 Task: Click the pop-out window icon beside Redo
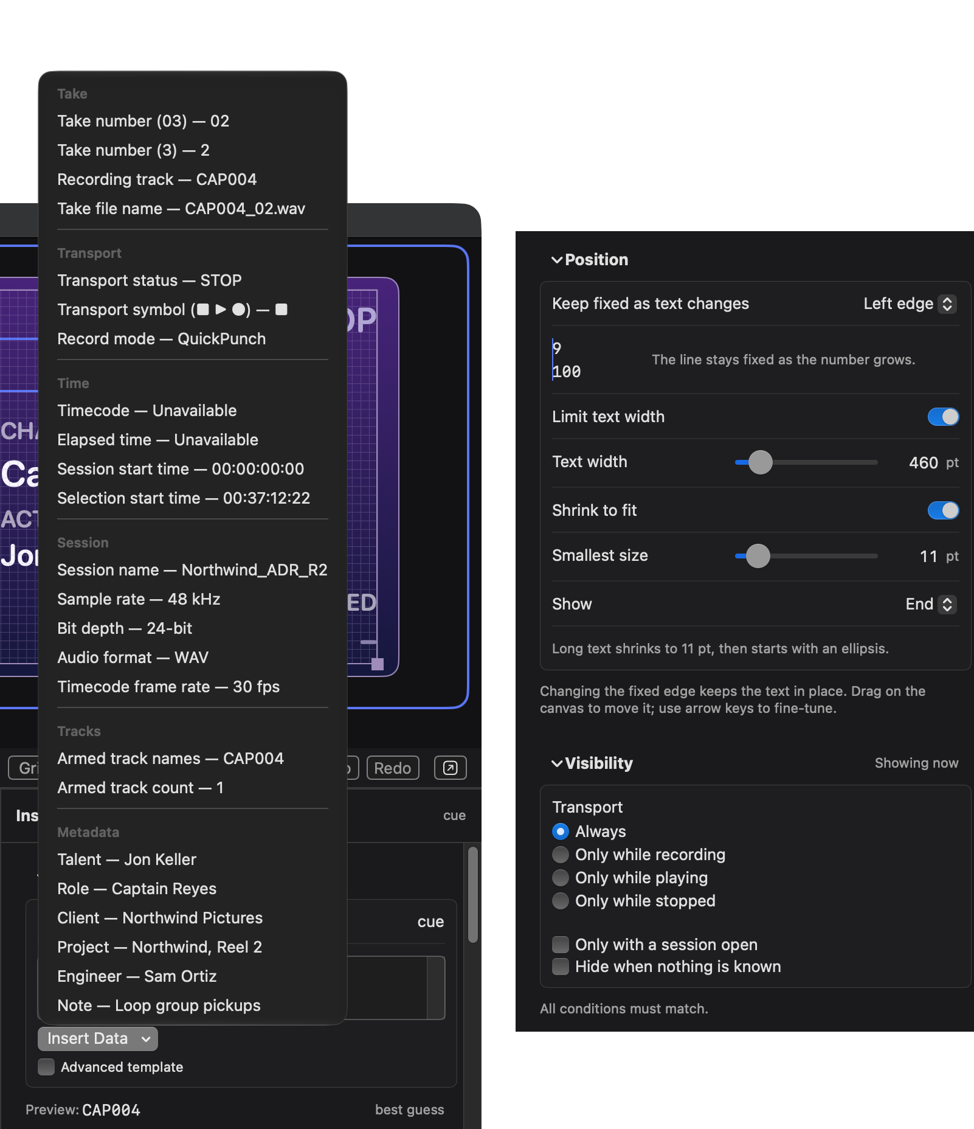[451, 768]
